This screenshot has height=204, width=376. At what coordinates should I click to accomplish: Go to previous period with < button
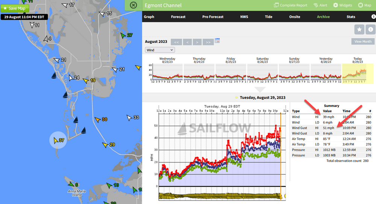[x=187, y=42]
